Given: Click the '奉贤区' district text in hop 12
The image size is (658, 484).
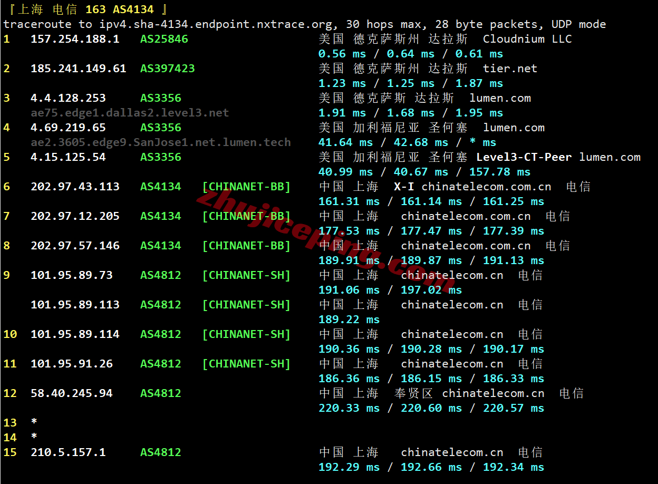Looking at the screenshot, I should (414, 393).
